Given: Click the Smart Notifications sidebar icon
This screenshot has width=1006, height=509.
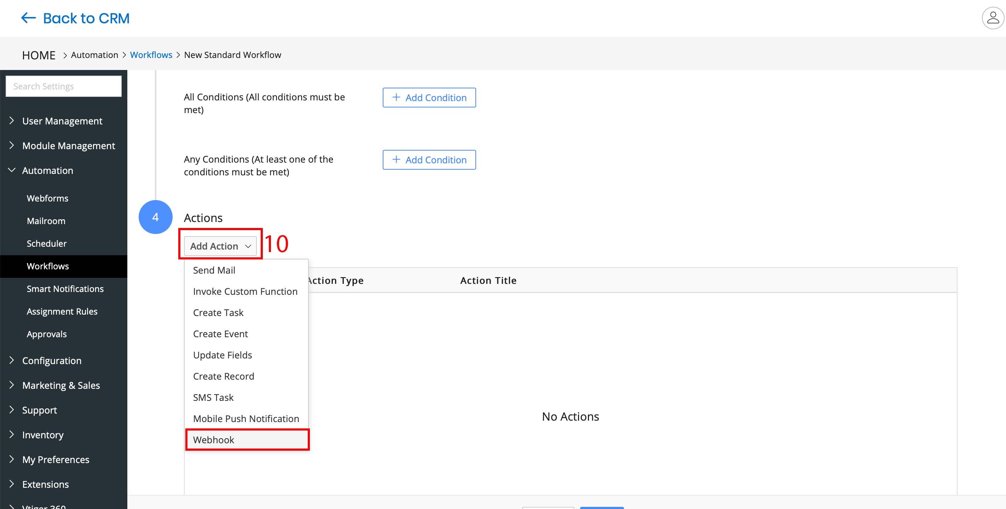Looking at the screenshot, I should tap(64, 288).
